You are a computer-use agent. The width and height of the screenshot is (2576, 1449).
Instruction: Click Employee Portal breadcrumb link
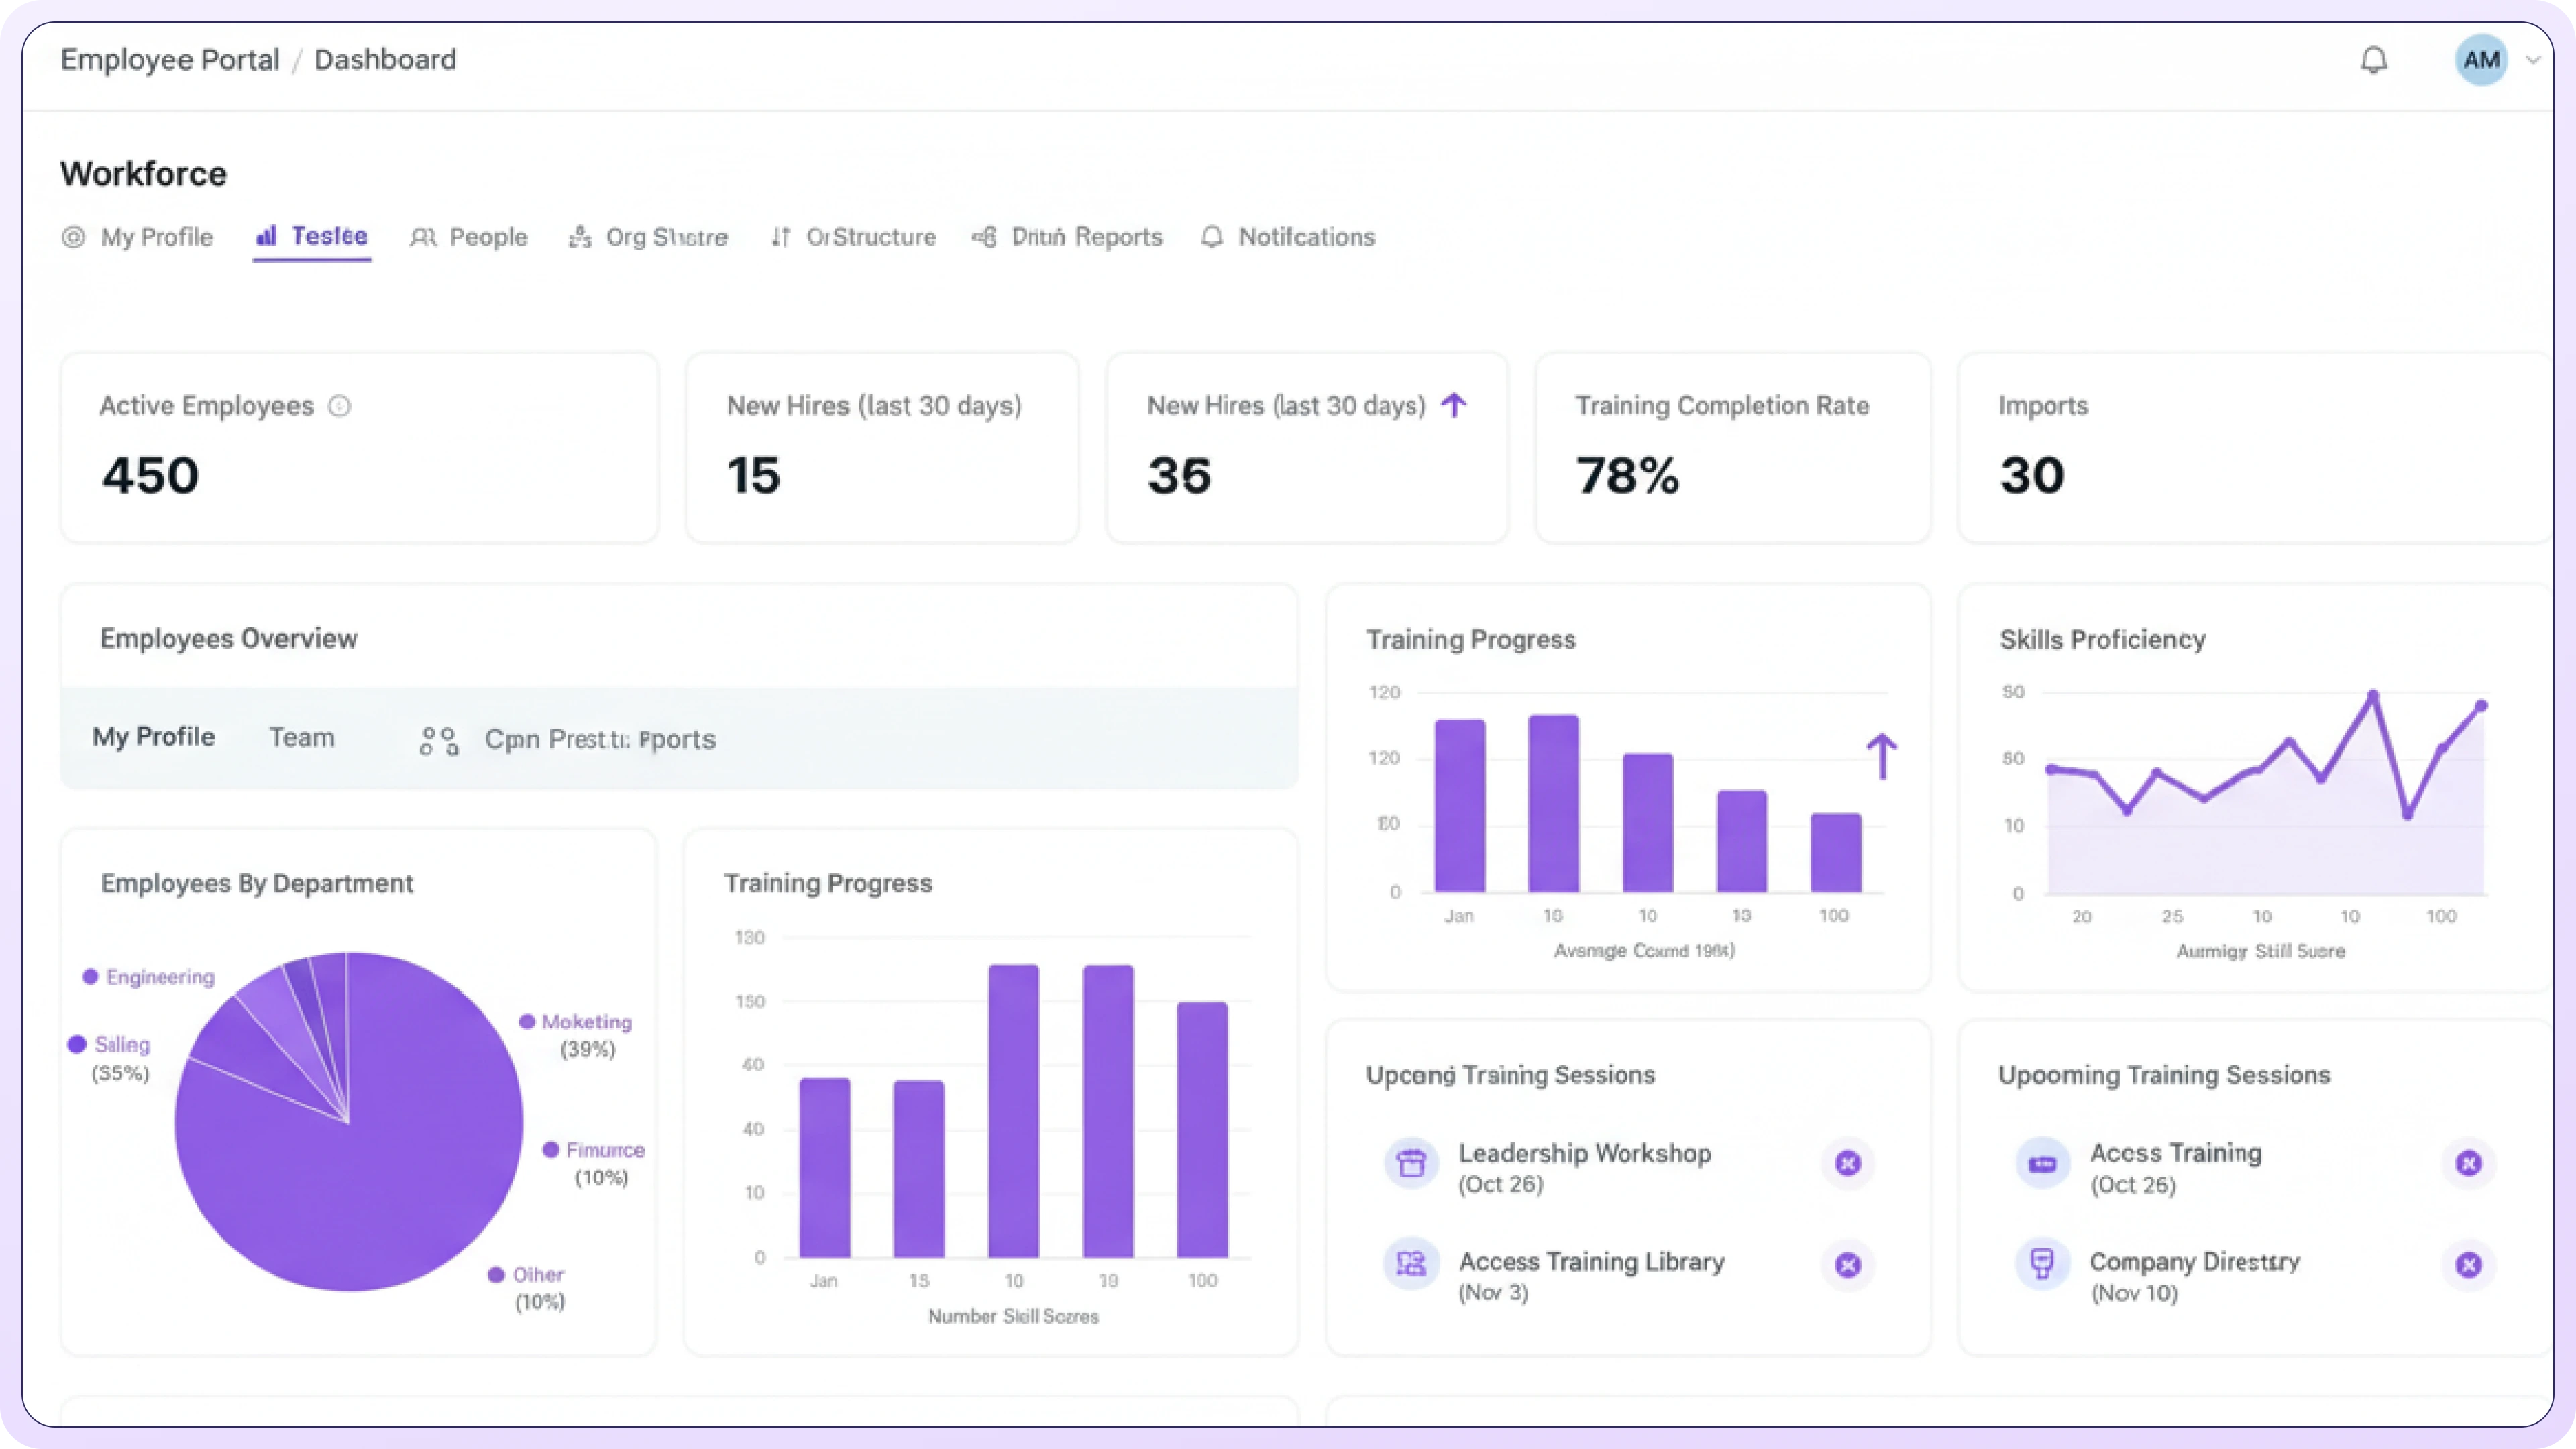tap(170, 60)
